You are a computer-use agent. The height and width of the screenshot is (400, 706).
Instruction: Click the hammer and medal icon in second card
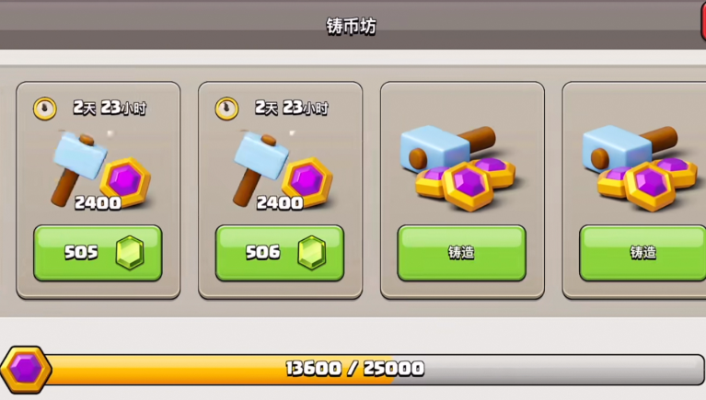pos(283,170)
